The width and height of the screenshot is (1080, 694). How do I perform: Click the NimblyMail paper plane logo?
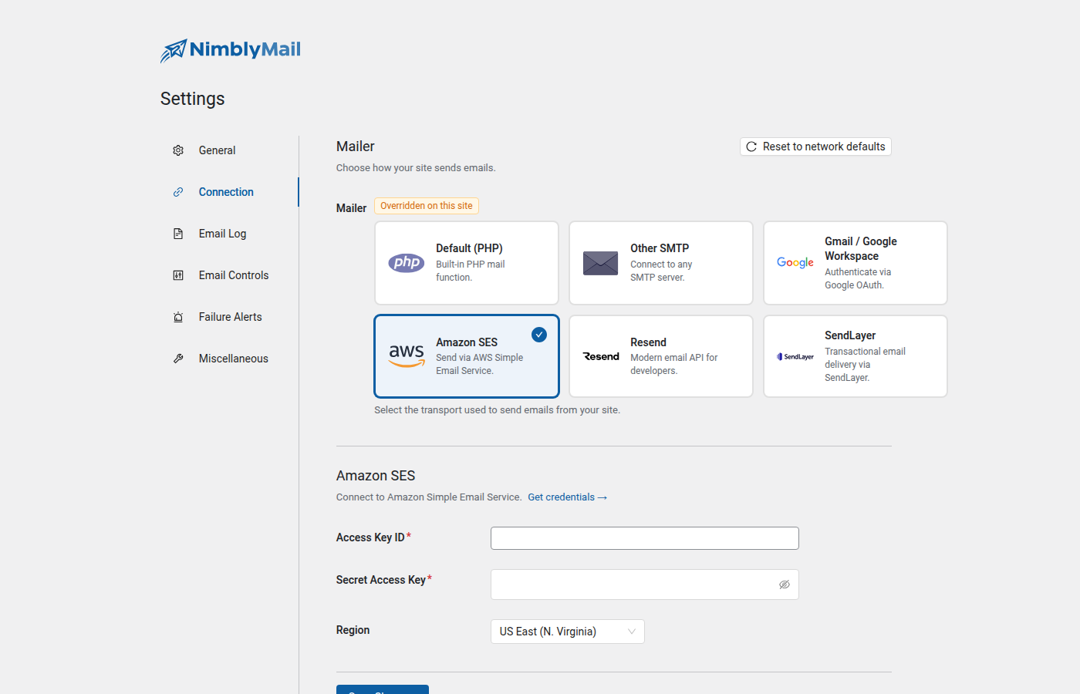pos(174,51)
